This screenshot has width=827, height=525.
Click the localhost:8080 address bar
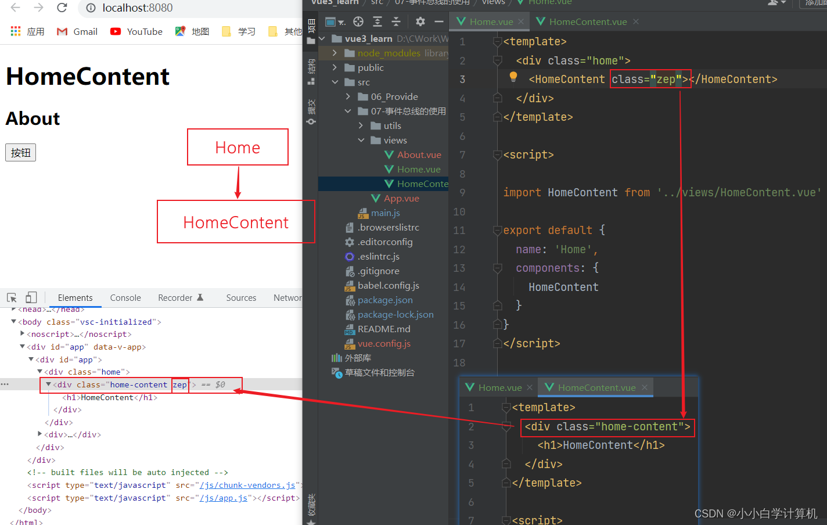pos(138,8)
